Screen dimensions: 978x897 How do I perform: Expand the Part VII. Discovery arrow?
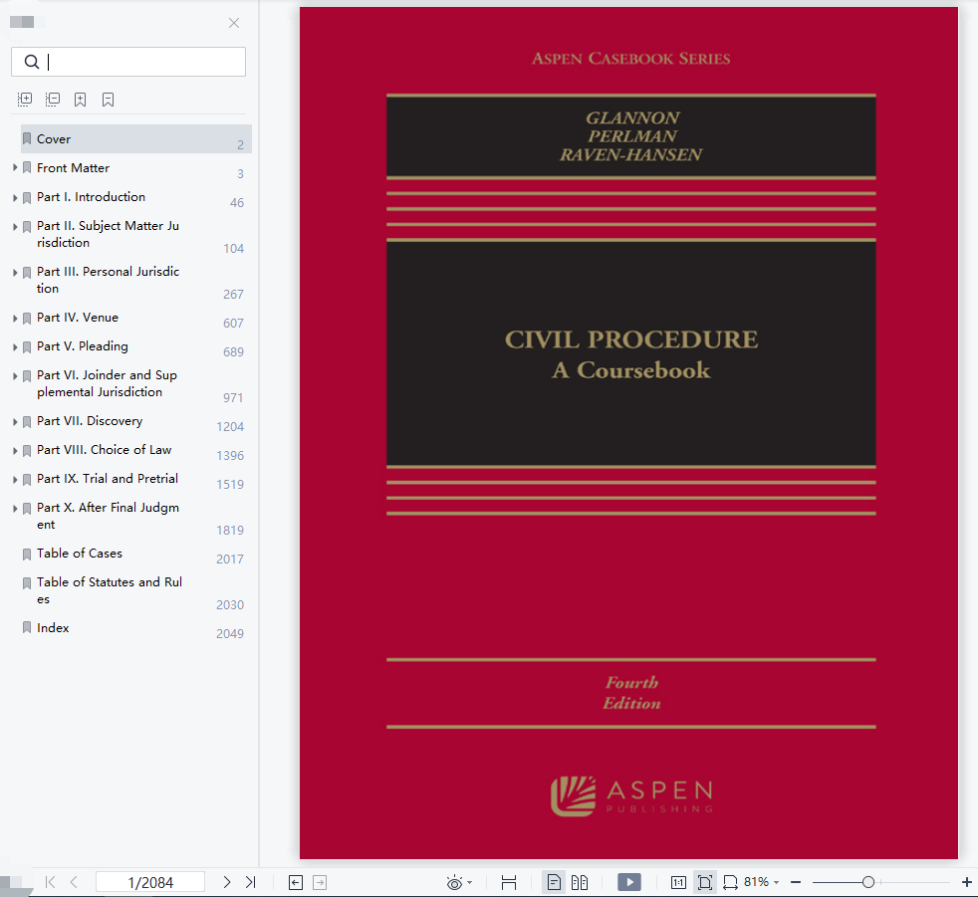(x=15, y=422)
